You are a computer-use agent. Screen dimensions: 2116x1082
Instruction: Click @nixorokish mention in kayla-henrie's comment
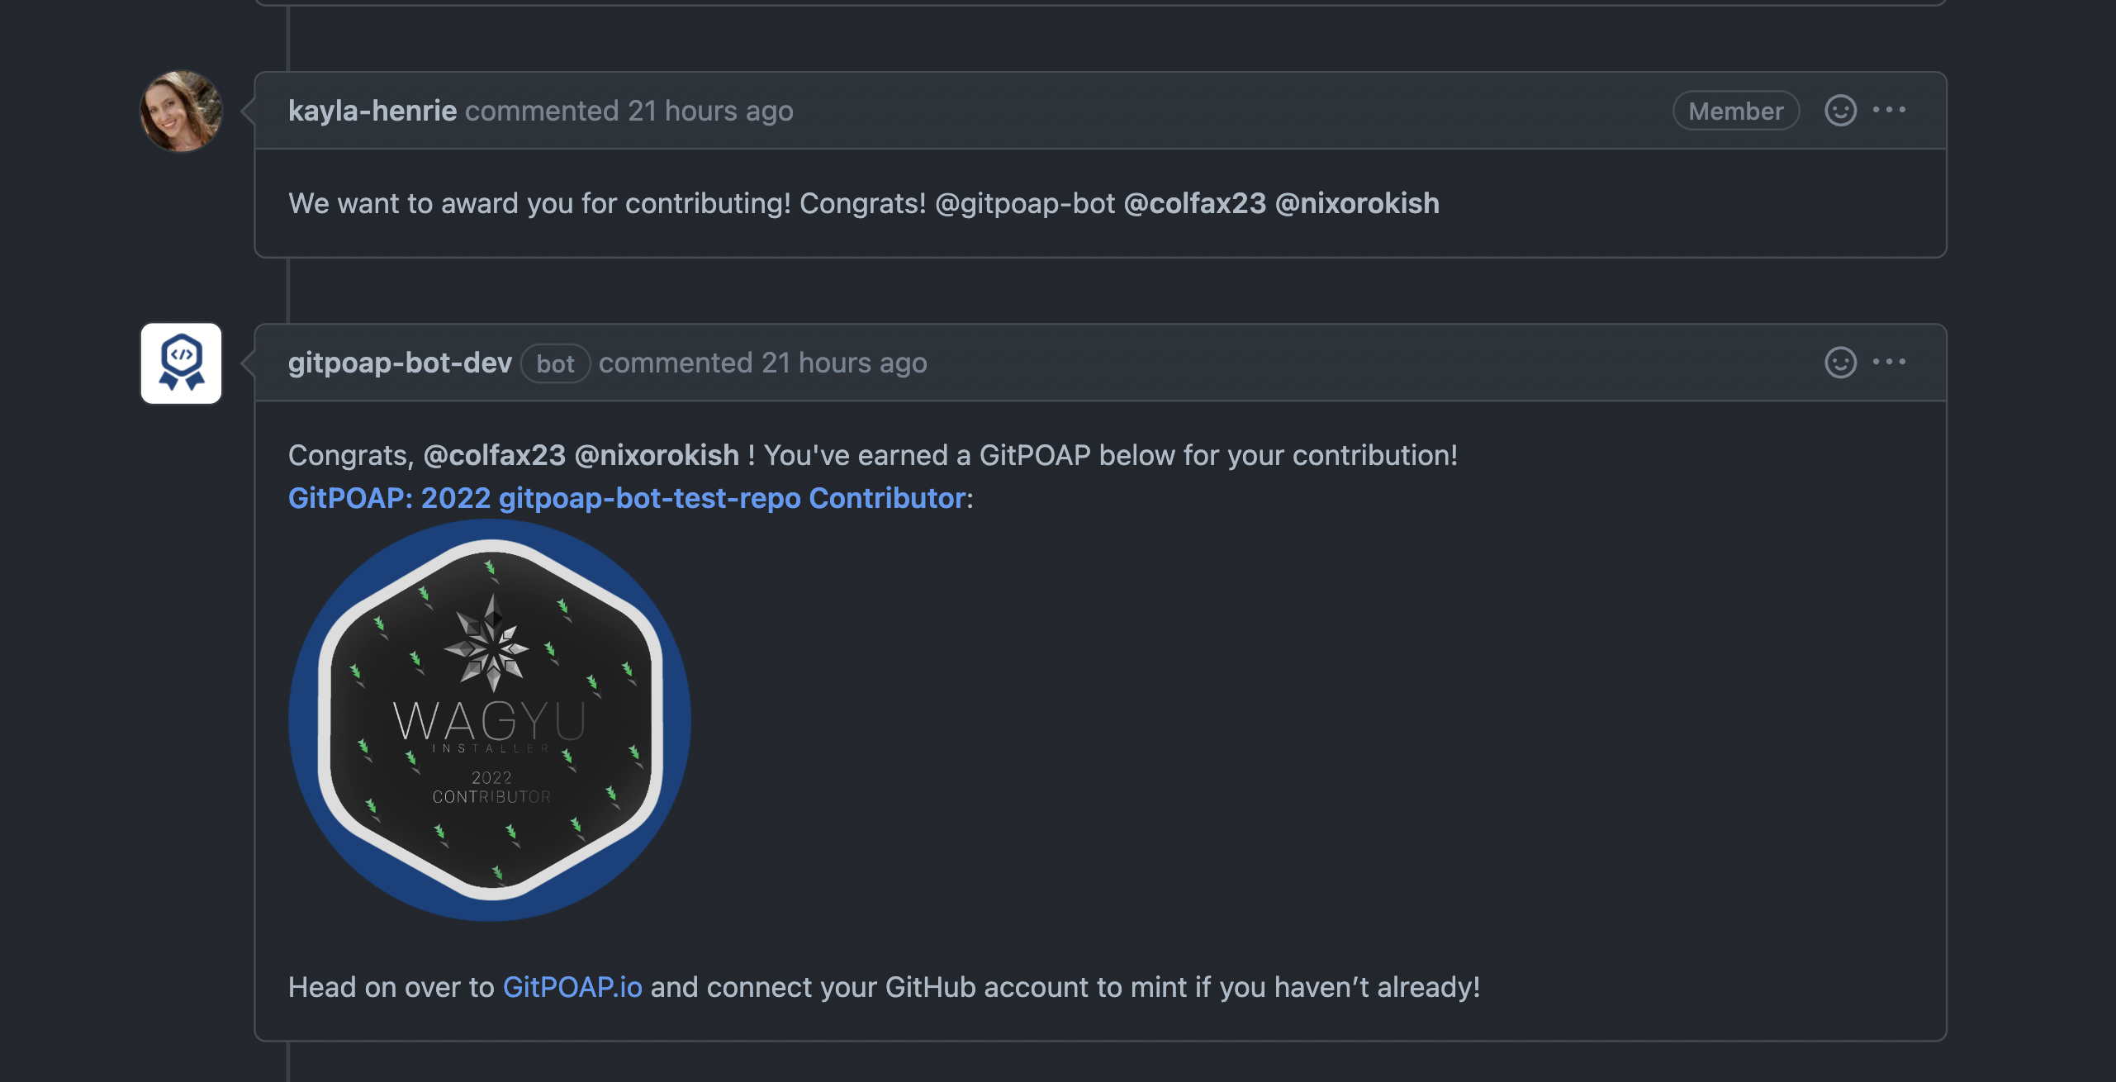pyautogui.click(x=1357, y=203)
